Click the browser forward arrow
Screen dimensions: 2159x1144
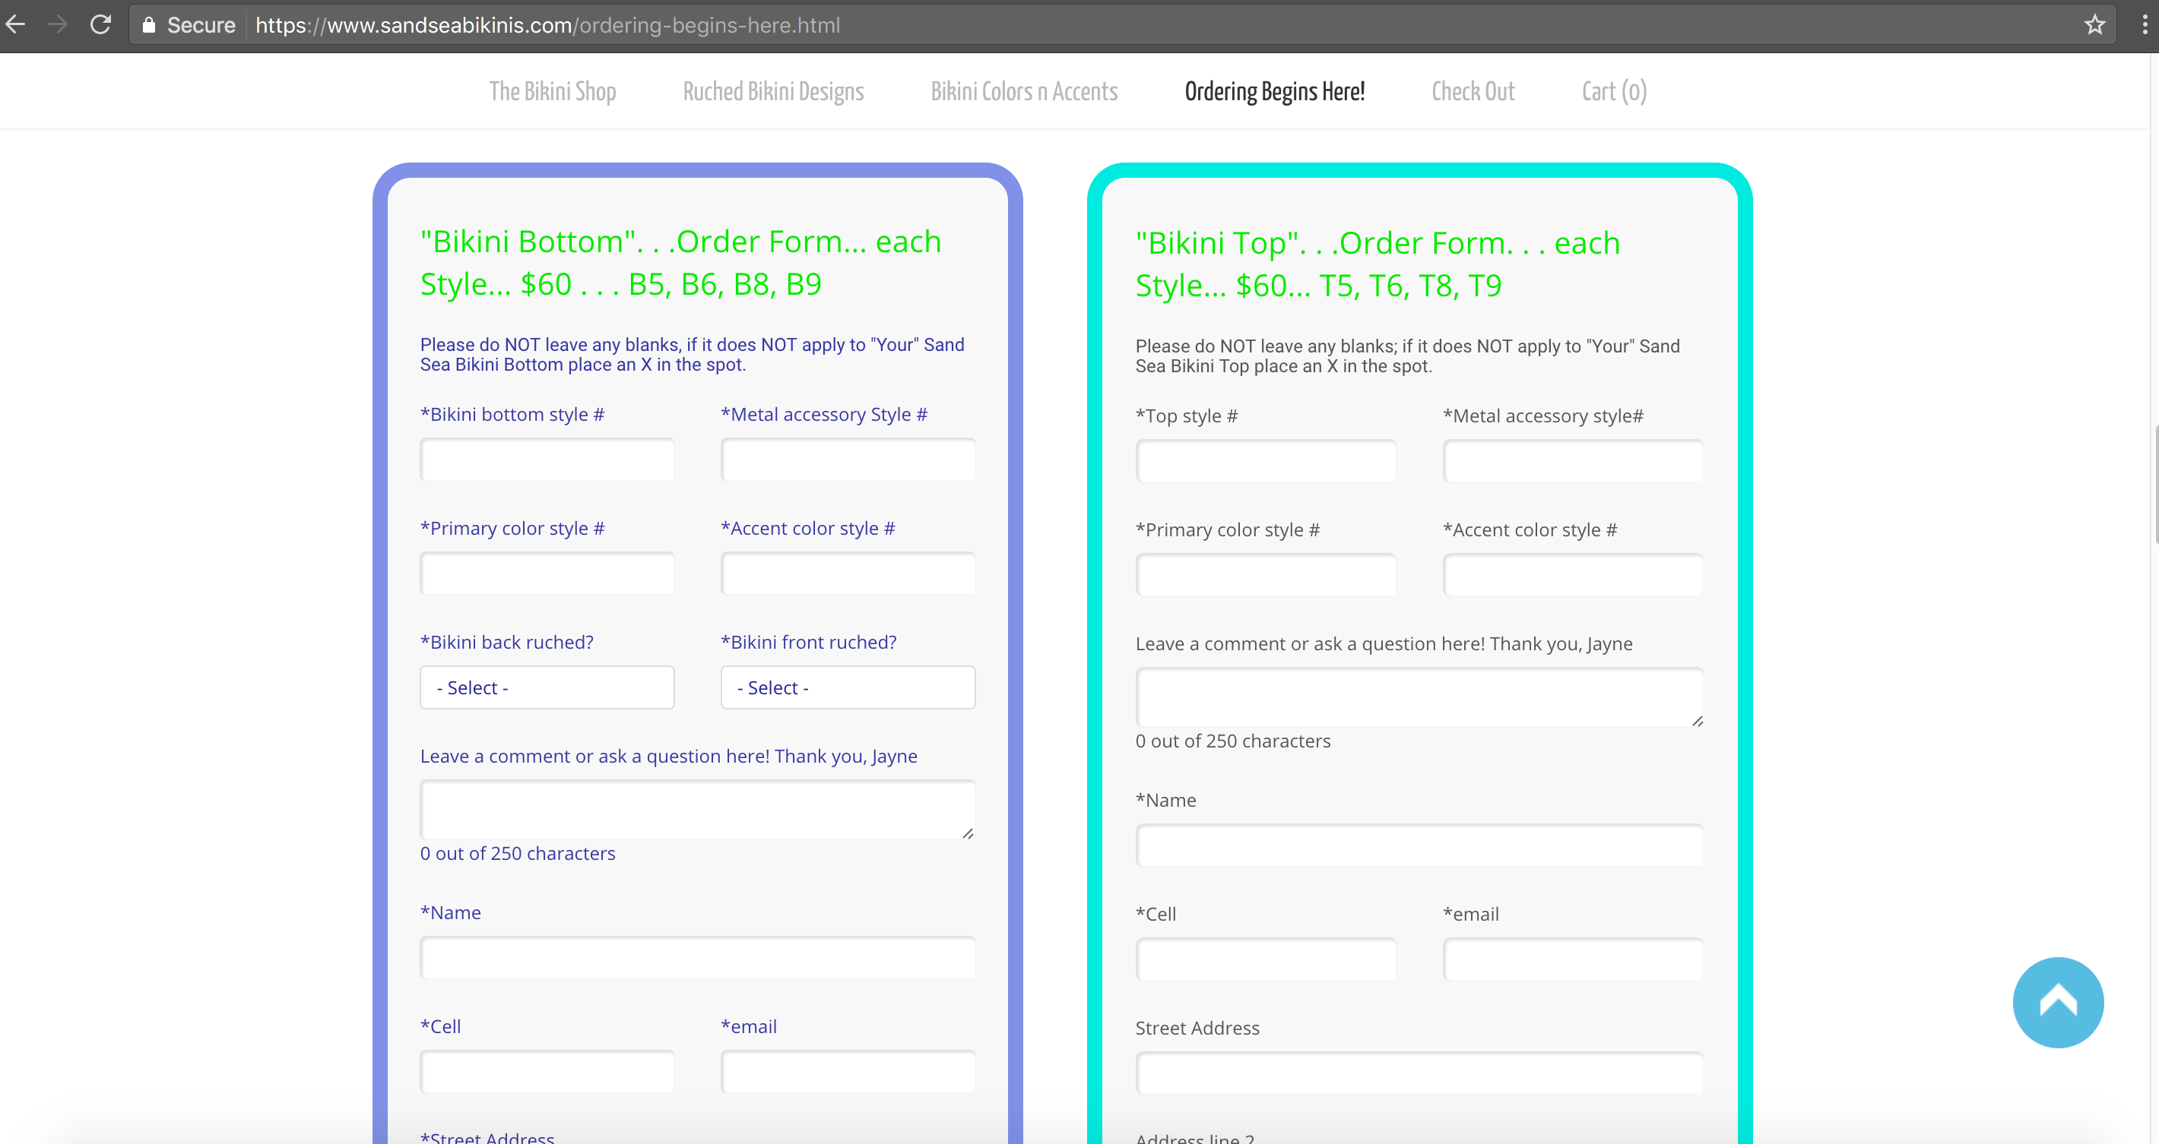tap(57, 24)
